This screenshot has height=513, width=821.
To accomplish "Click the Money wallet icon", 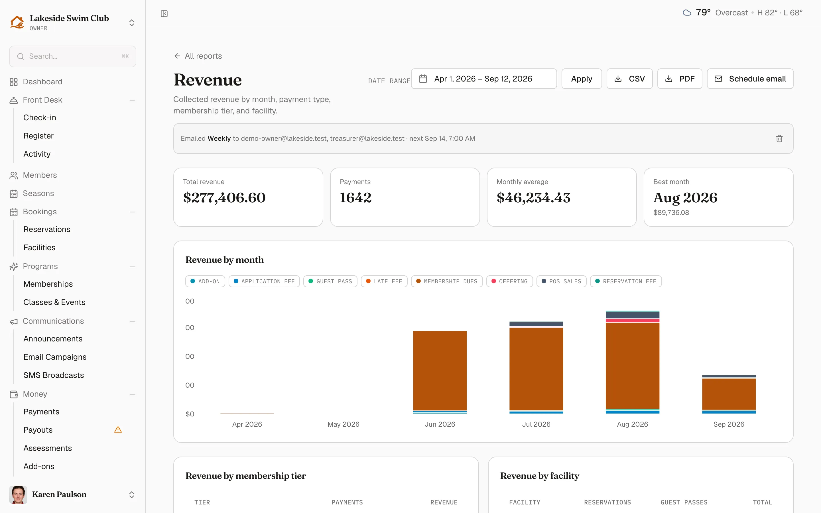I will coord(14,394).
